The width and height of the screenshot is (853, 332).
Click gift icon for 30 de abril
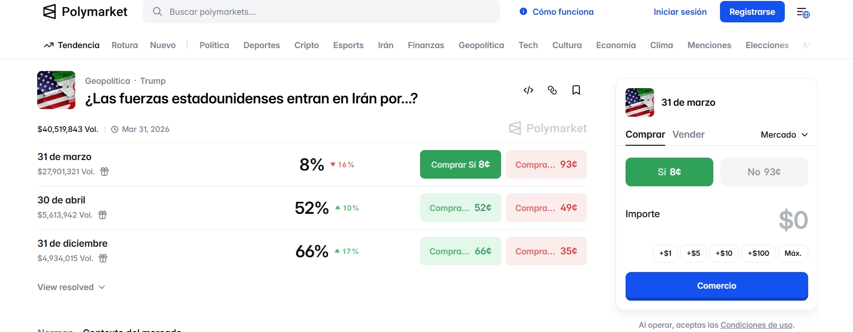click(103, 215)
